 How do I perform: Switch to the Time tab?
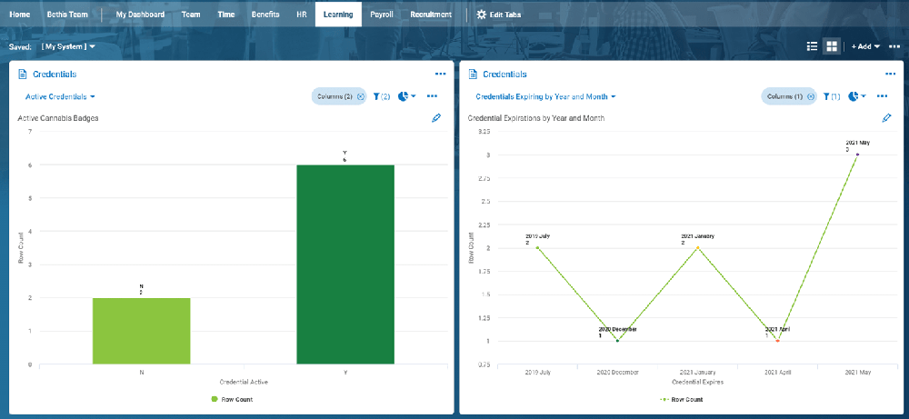[226, 15]
